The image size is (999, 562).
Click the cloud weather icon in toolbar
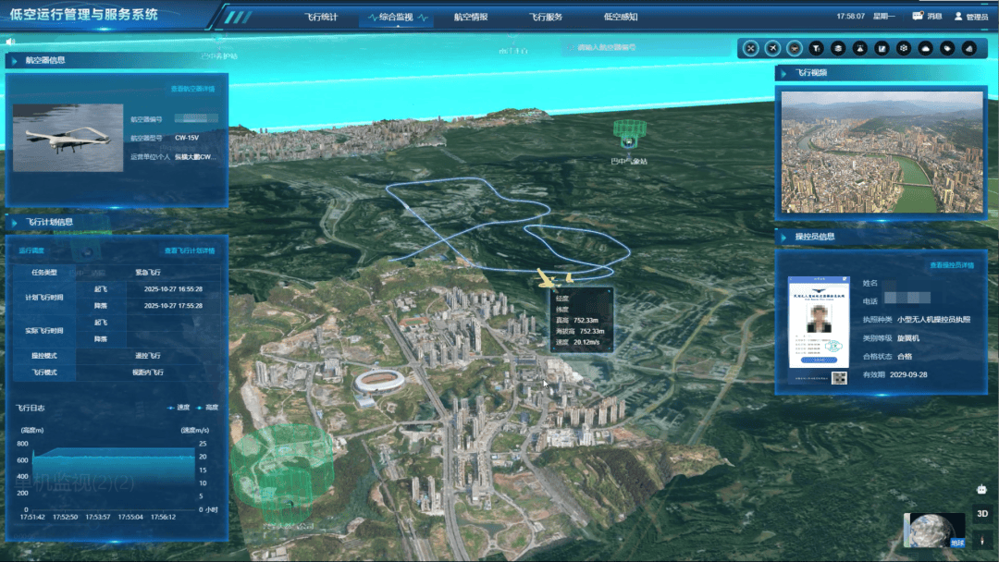click(x=926, y=48)
